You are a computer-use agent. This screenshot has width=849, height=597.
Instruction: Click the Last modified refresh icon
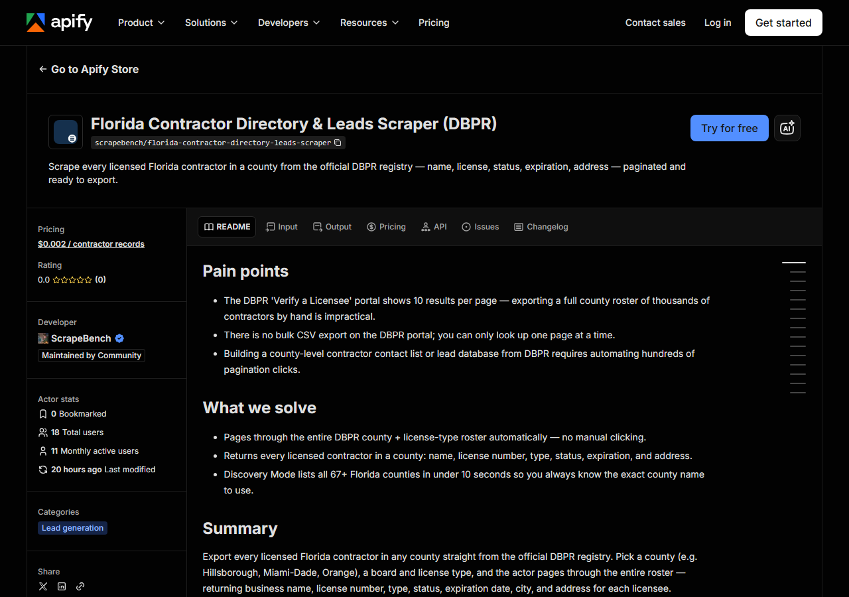click(x=43, y=470)
